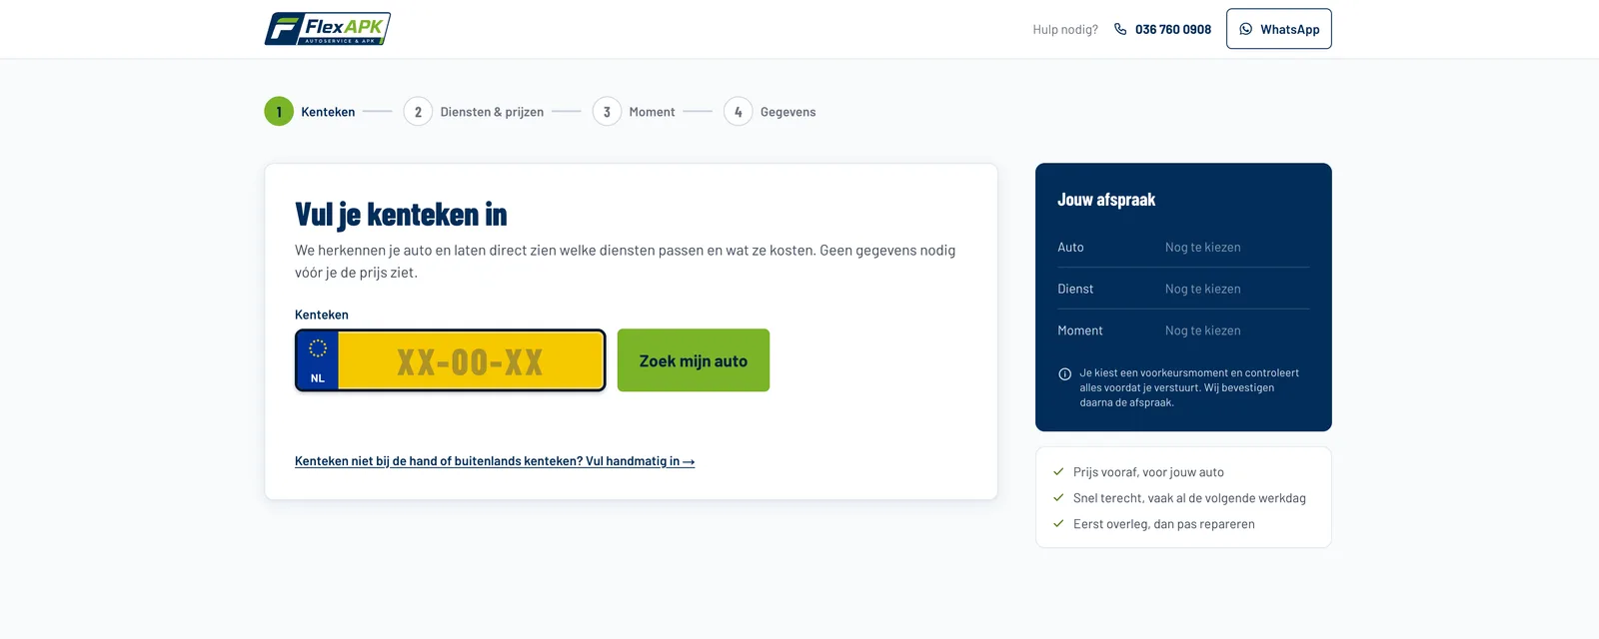
Task: Click the info icon in Jouw afspraak
Action: pyautogui.click(x=1064, y=374)
